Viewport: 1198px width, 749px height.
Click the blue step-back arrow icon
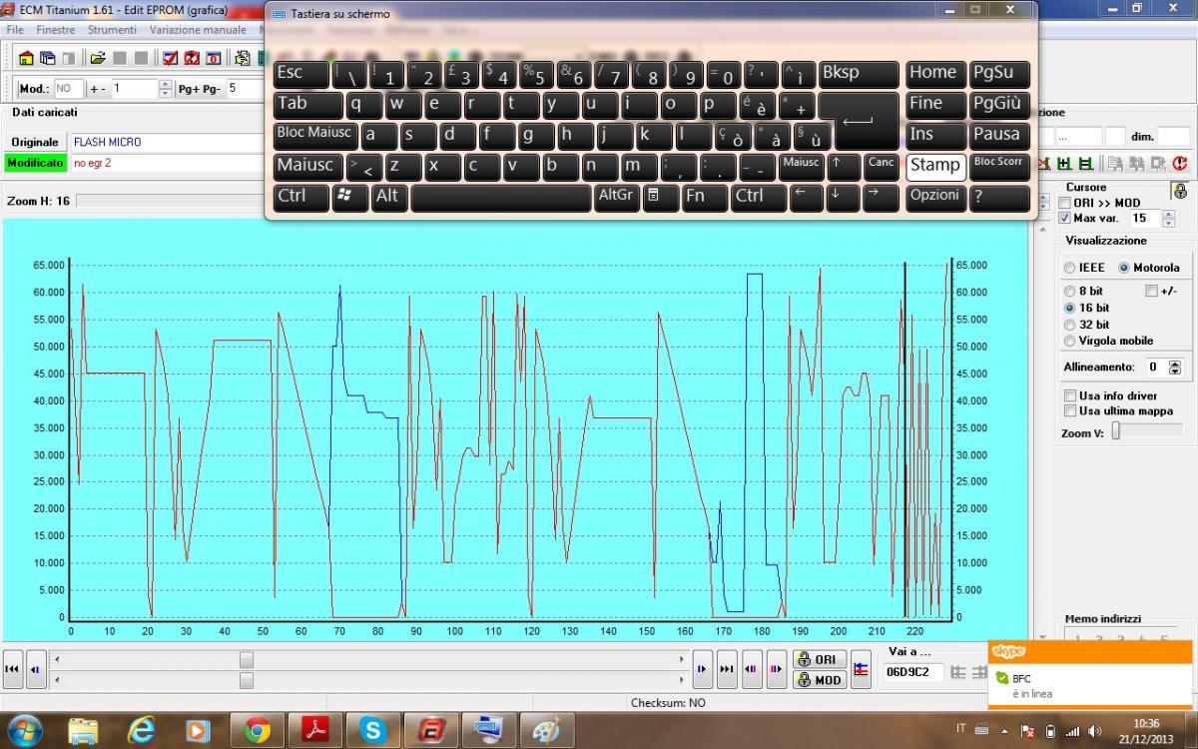35,669
